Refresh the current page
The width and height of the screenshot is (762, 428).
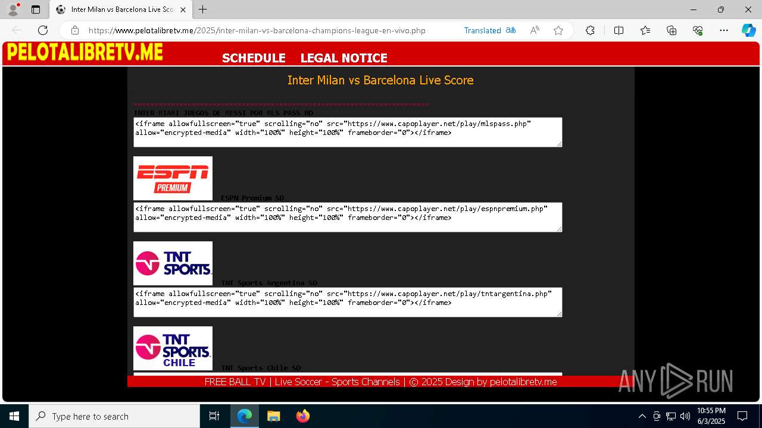tap(43, 30)
